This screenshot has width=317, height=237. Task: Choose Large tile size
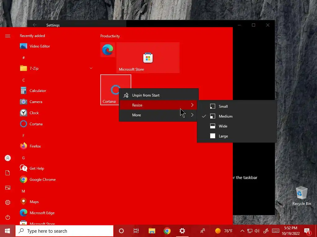[237, 136]
